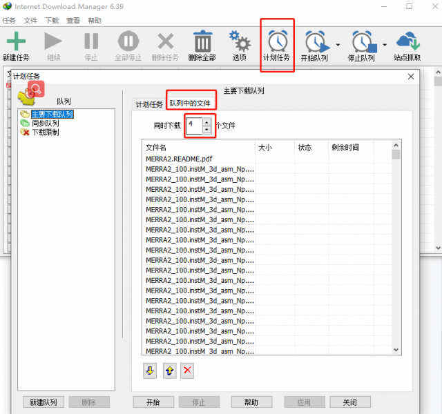Click the 删除全部 trash can icon

(202, 41)
